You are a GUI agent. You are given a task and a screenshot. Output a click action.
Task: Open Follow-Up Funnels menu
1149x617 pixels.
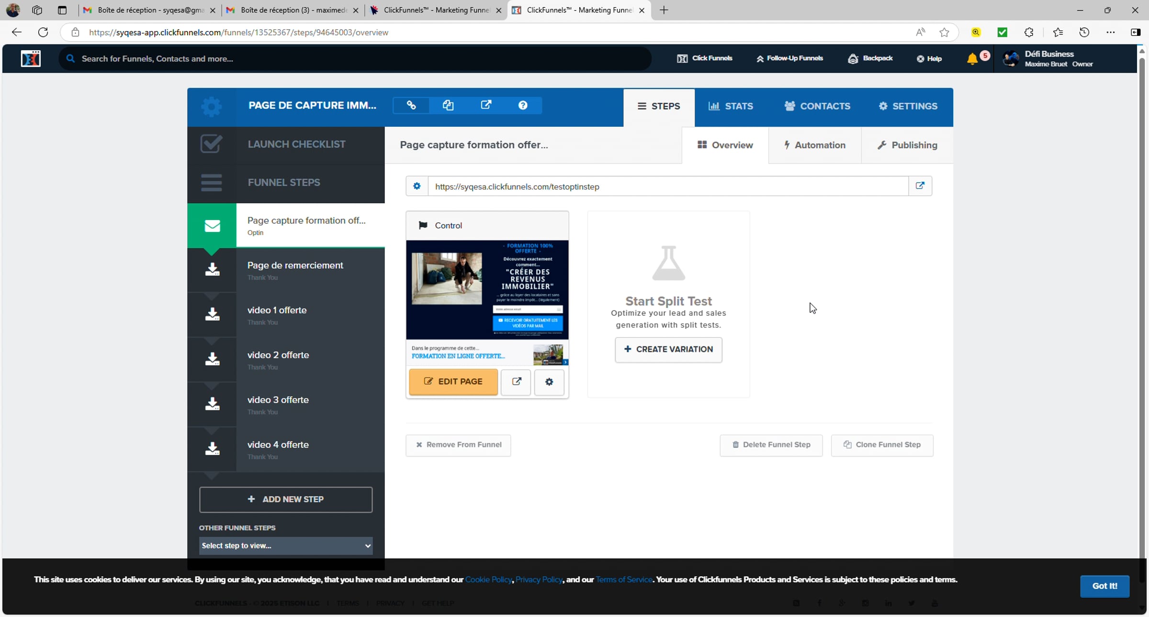pyautogui.click(x=789, y=58)
